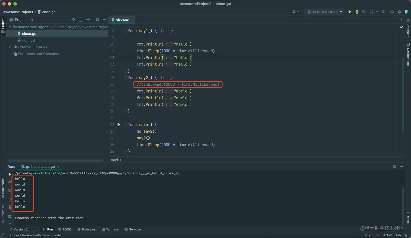Run 'go build close.go' from the top toolbar
Viewport: 411px width, 238px height.
tap(350, 12)
